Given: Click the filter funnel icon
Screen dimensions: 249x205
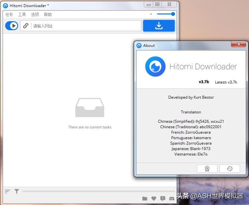Looking at the screenshot, I should click(x=17, y=191).
